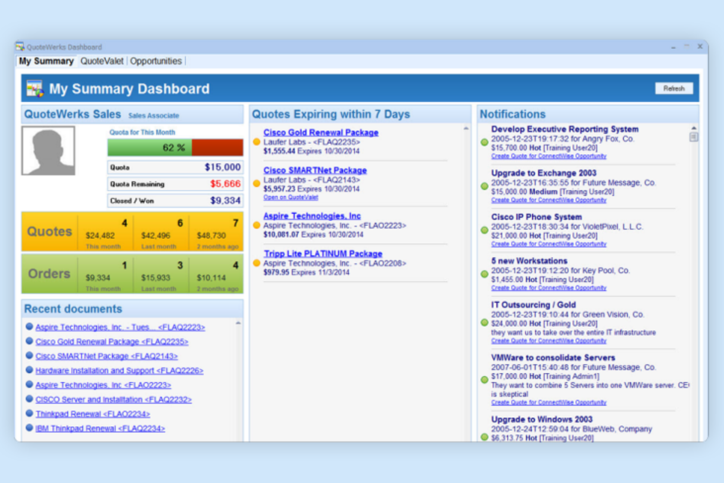Click the blue bullet beside IBM Thinkpad Renewal
Screen dimensions: 724x483
pos(29,428)
